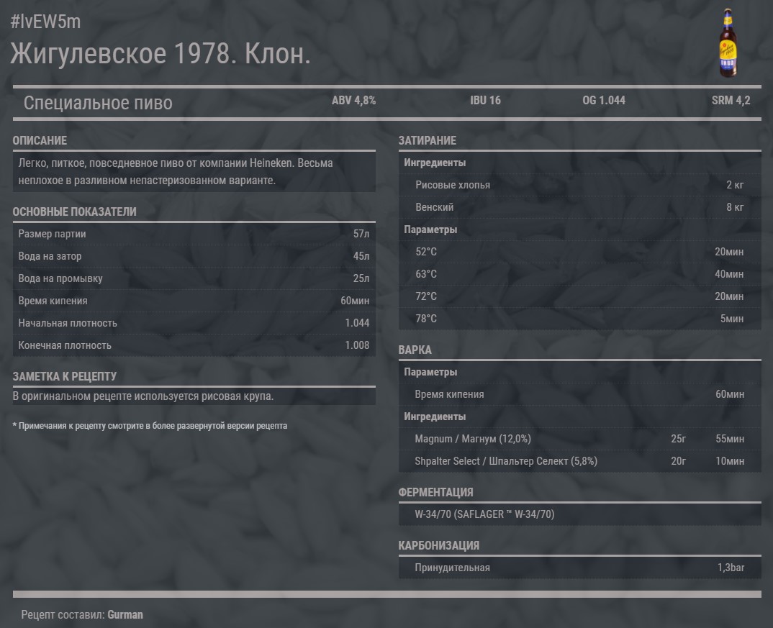Click the ОСНОВНЫЕ ПОКАЗАТЕЛИ heading
The height and width of the screenshot is (628, 773).
coord(74,211)
